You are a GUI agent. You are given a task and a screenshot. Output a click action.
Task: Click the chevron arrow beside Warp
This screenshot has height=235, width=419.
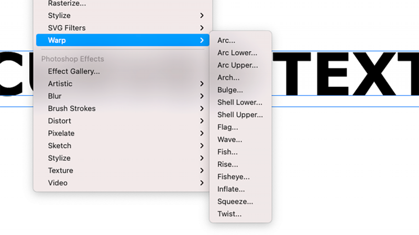(x=202, y=40)
